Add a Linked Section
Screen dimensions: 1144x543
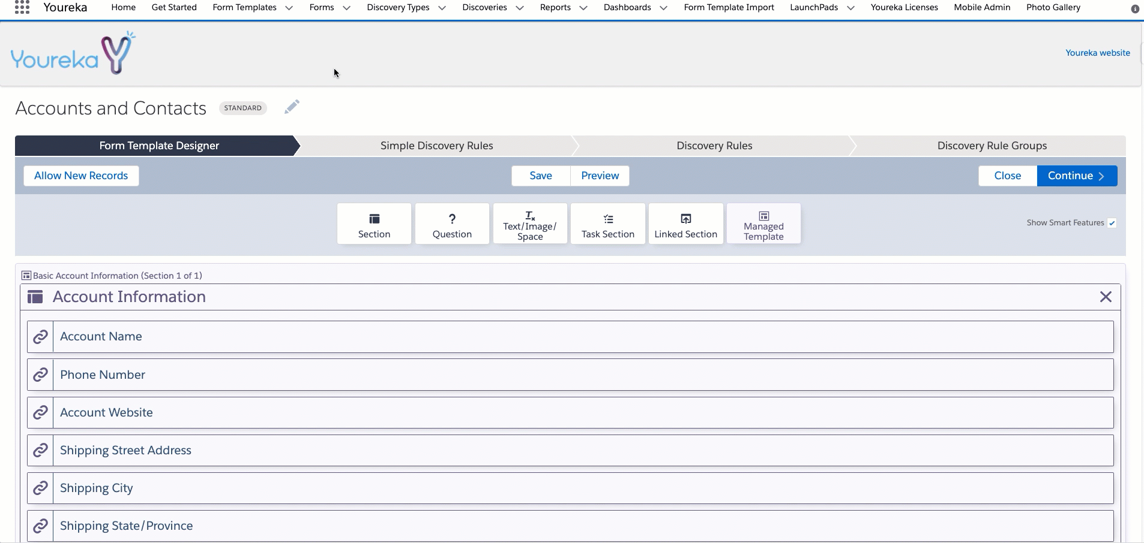coord(686,224)
